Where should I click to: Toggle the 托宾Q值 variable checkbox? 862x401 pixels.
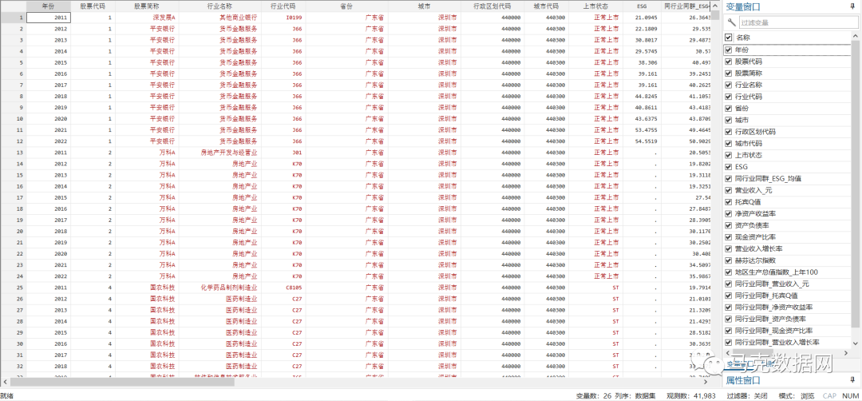coord(729,202)
